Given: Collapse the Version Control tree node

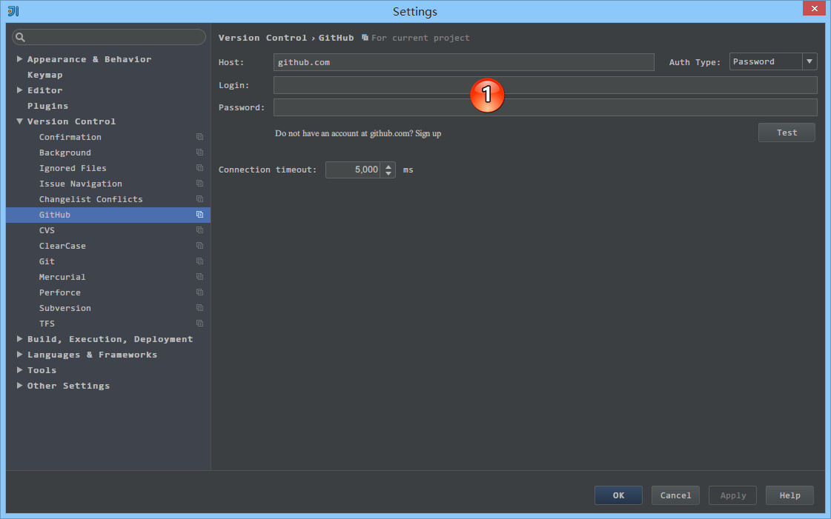Looking at the screenshot, I should 19,121.
